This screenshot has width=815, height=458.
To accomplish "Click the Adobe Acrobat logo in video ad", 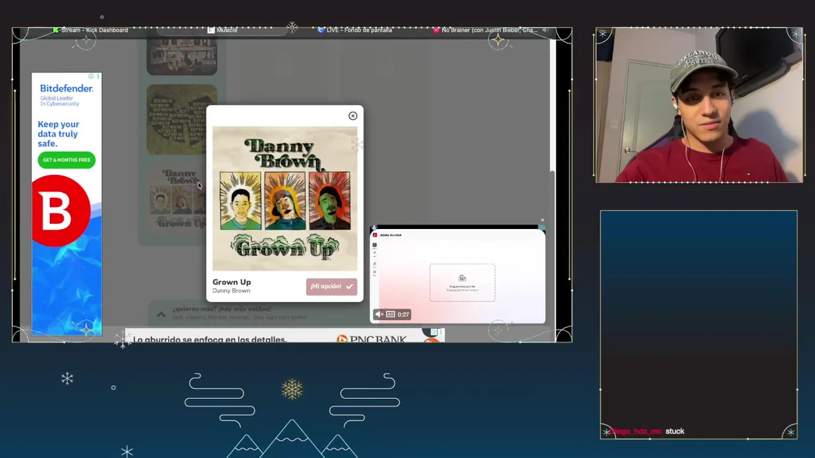I will click(x=376, y=235).
